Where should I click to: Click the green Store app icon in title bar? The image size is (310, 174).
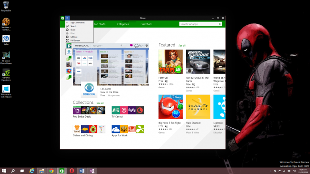coord(62,18)
